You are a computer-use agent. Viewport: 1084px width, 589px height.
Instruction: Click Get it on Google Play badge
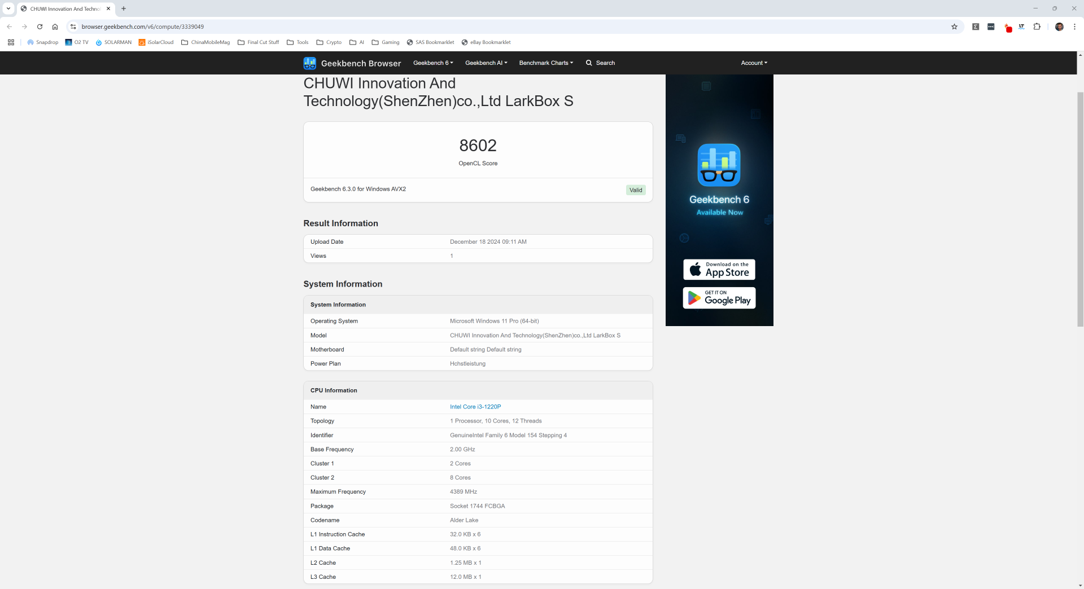(719, 298)
